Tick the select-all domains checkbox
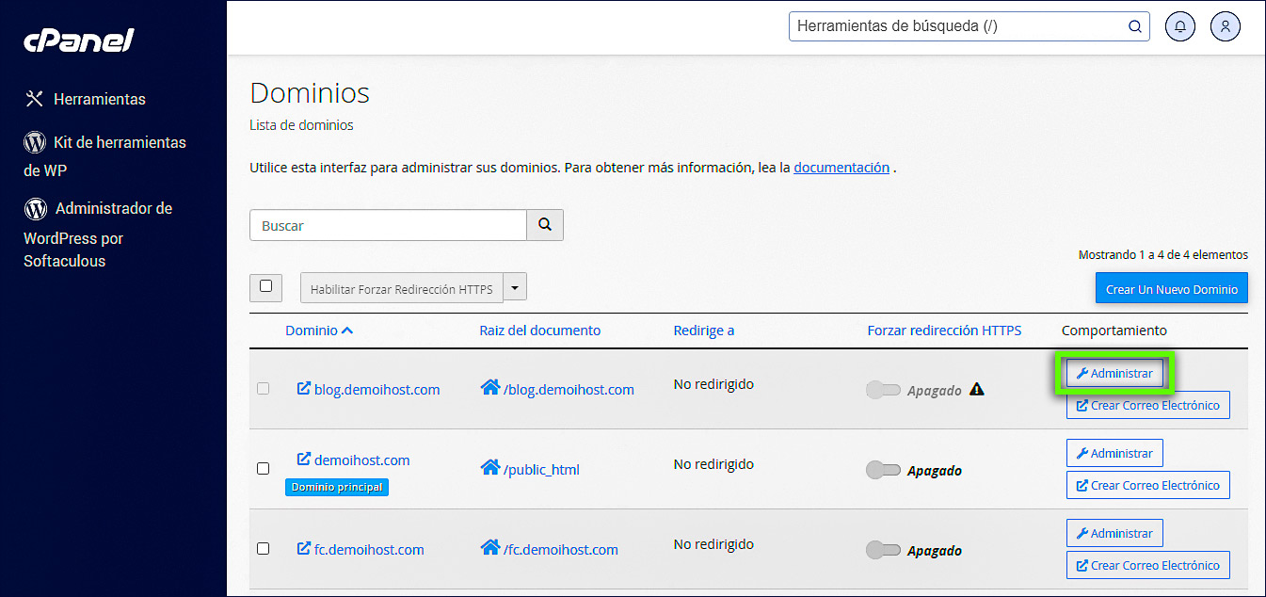Viewport: 1266px width, 597px height. (x=265, y=286)
